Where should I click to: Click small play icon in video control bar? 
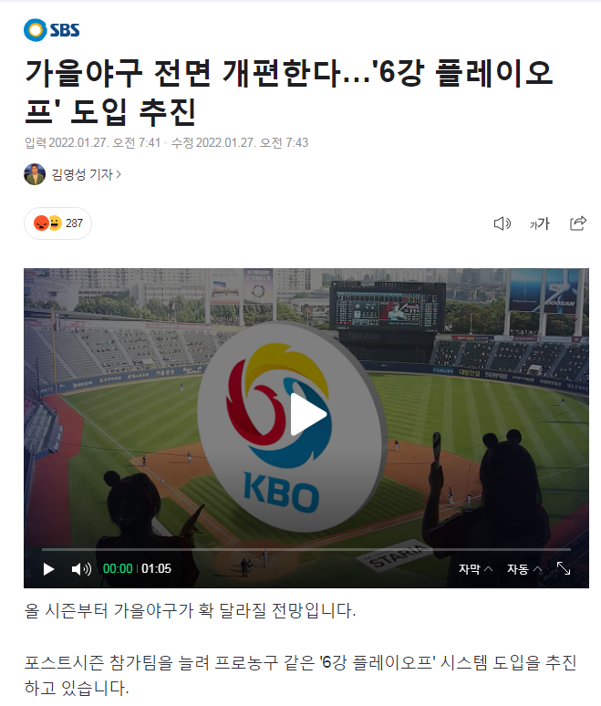(x=48, y=569)
